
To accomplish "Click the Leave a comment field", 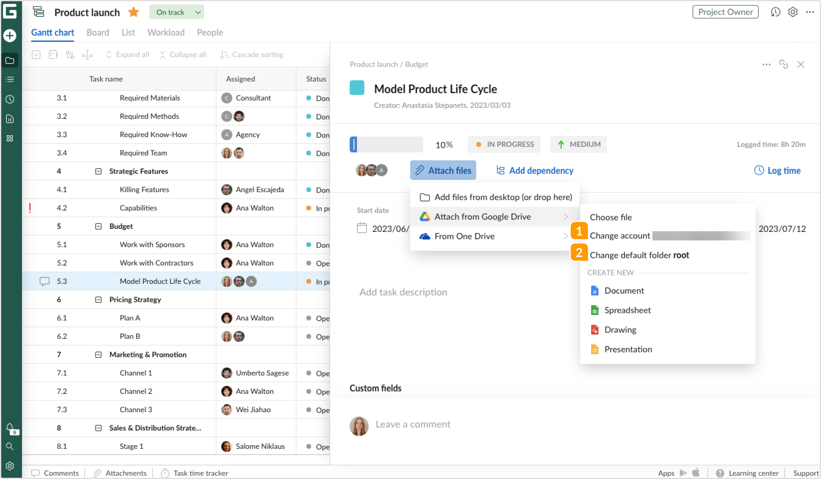I will coord(413,424).
